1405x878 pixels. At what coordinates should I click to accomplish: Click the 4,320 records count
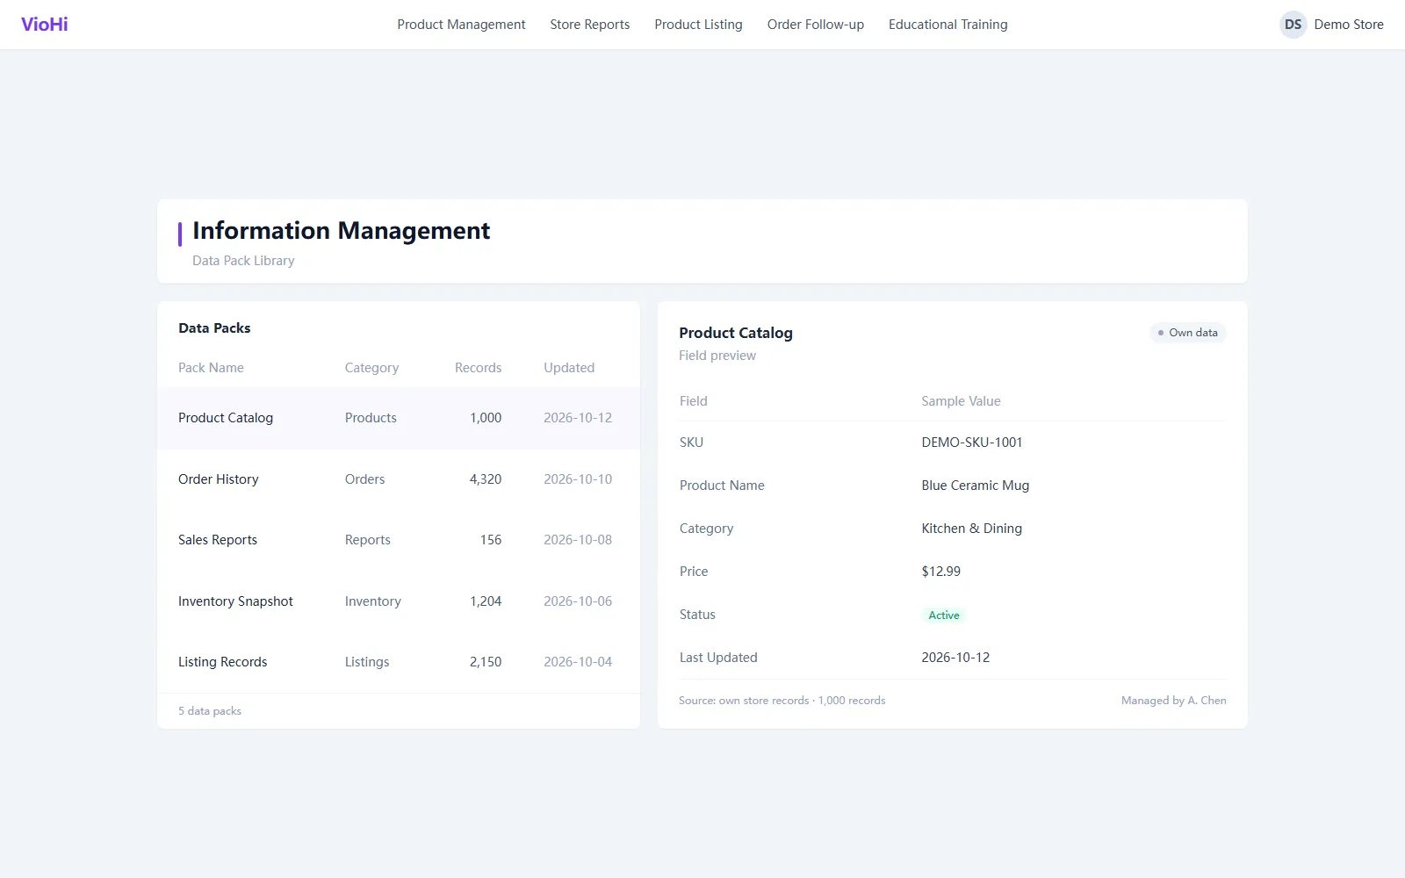[x=486, y=479]
